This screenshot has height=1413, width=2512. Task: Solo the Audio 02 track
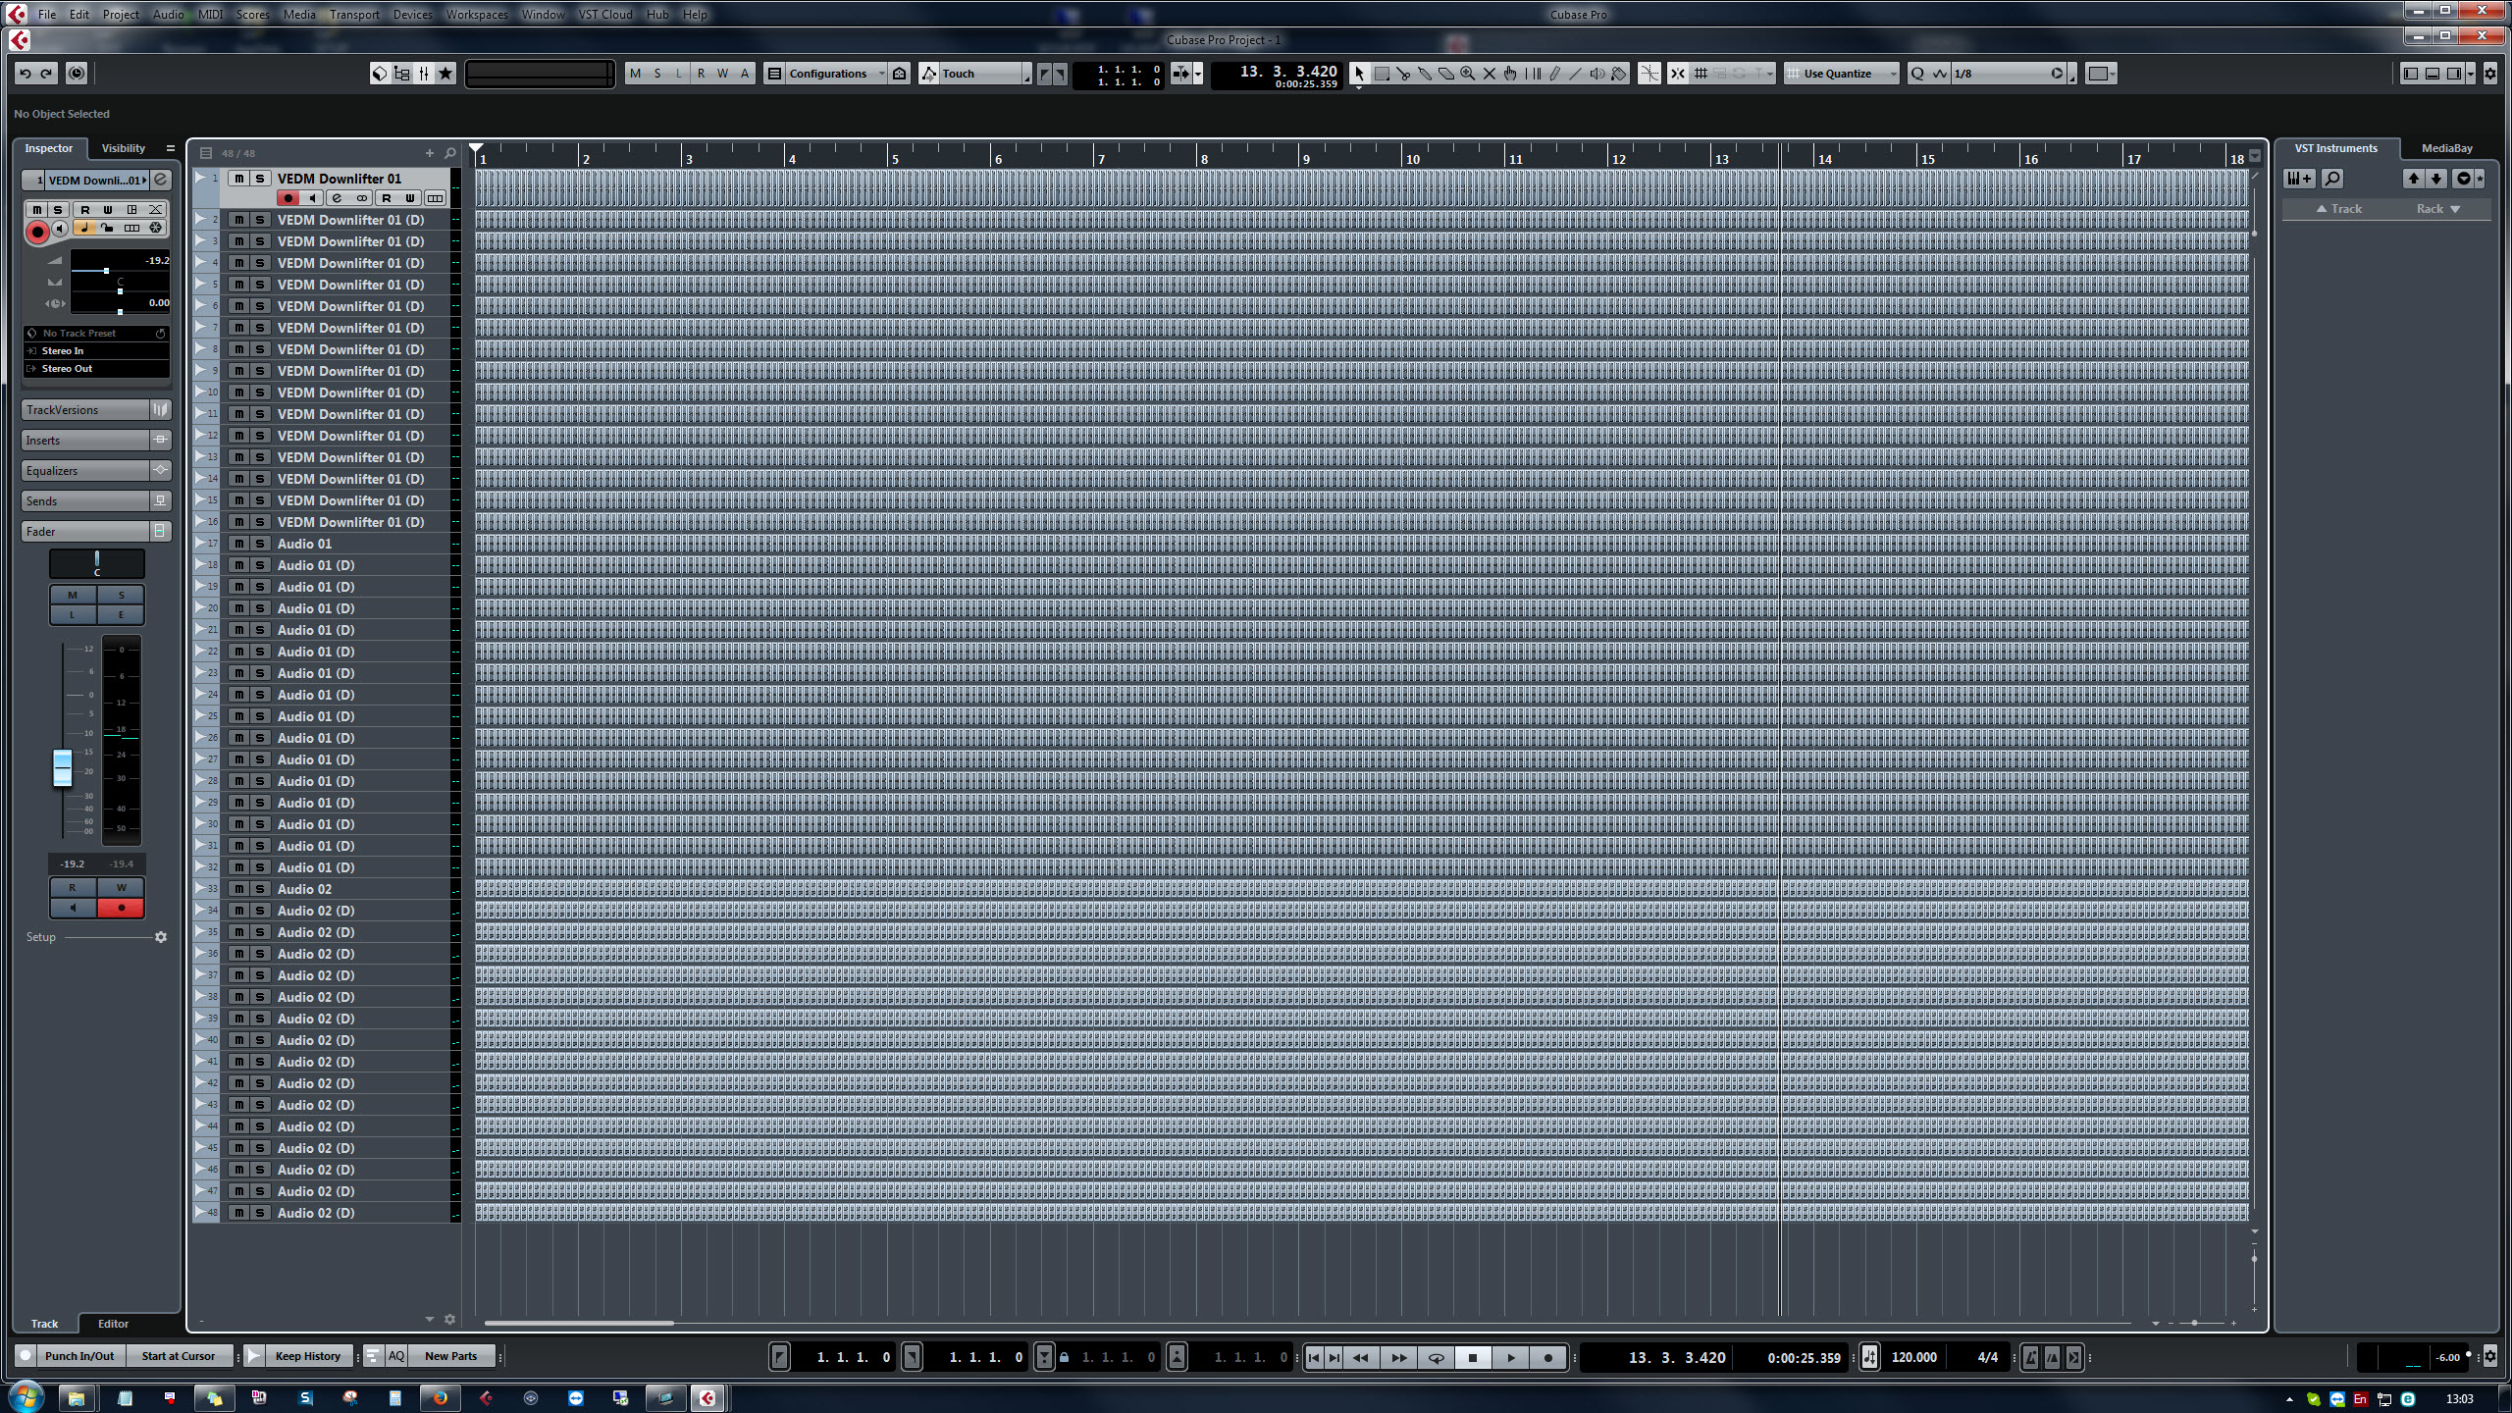click(260, 889)
